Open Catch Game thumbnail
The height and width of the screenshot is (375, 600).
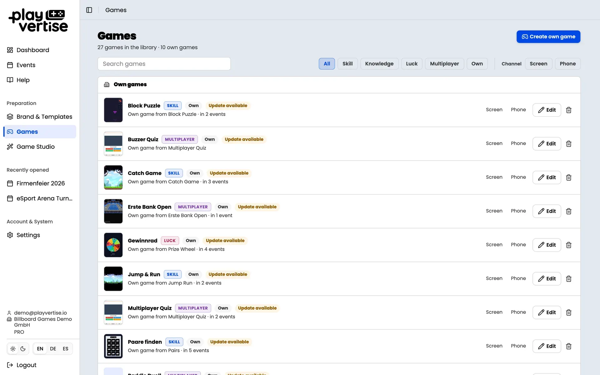point(113,177)
